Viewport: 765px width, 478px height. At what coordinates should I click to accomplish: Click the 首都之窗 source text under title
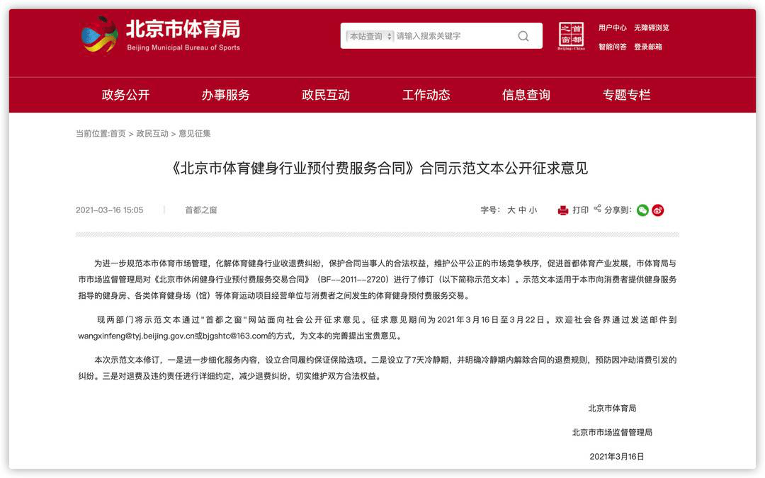pos(201,210)
